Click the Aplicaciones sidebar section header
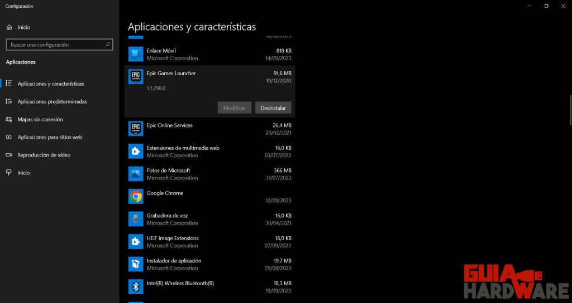This screenshot has width=572, height=303. pyautogui.click(x=21, y=62)
